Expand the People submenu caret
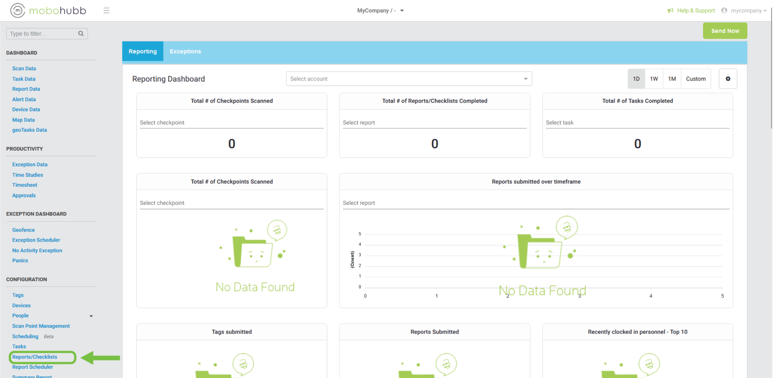Viewport: 773px width, 378px height. click(x=91, y=316)
